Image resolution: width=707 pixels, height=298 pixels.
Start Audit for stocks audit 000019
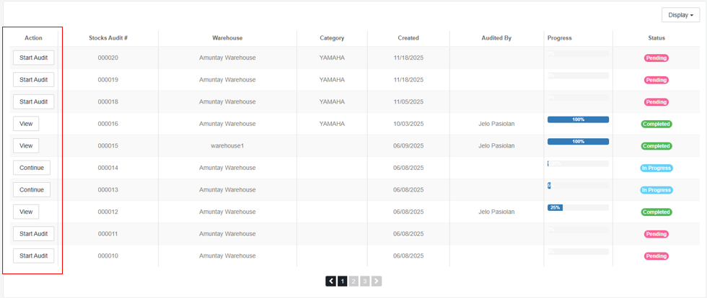click(x=33, y=80)
